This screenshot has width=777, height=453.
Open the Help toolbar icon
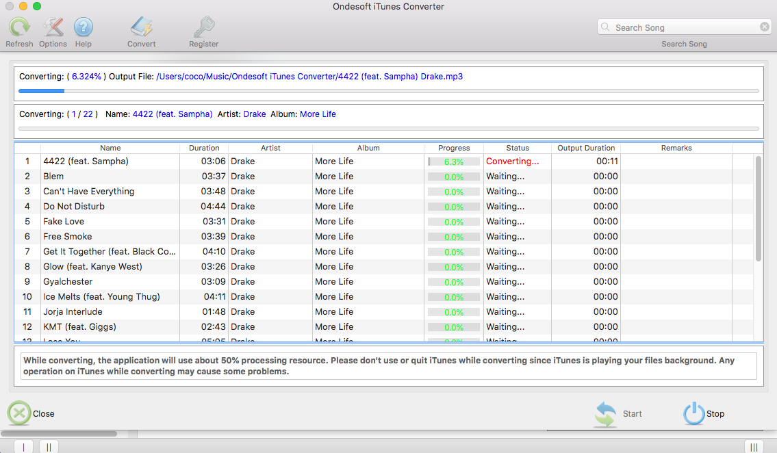point(84,27)
